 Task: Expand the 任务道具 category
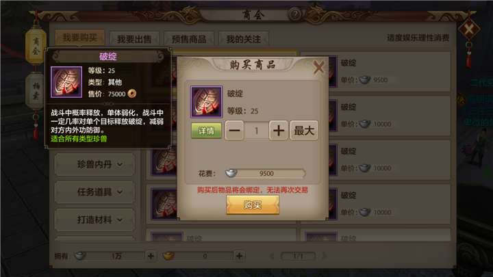[x=94, y=192]
